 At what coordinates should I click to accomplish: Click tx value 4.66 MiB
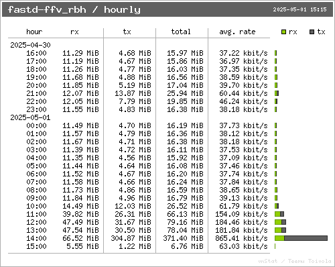click(135, 182)
